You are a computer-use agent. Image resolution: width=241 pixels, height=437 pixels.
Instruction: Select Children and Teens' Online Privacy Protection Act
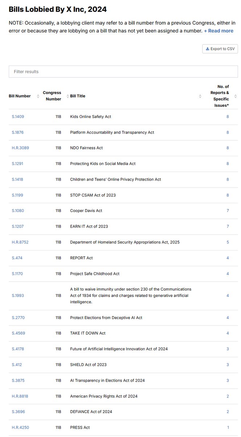115,180
